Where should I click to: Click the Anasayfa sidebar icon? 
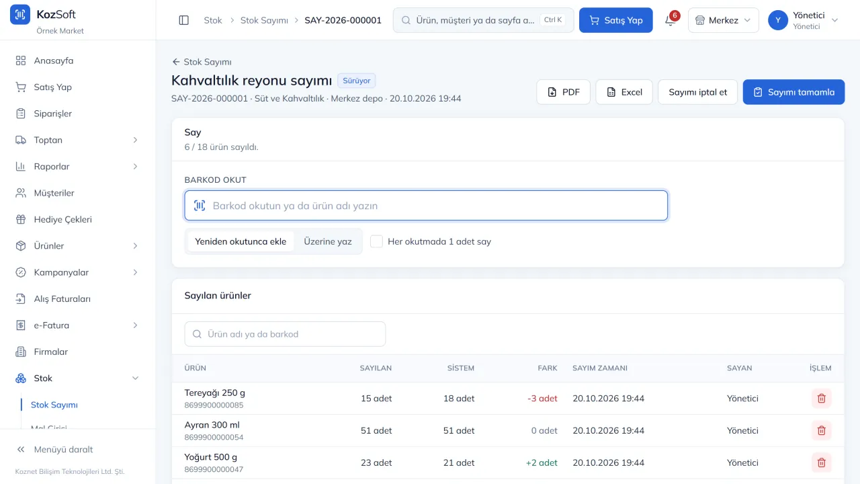21,61
